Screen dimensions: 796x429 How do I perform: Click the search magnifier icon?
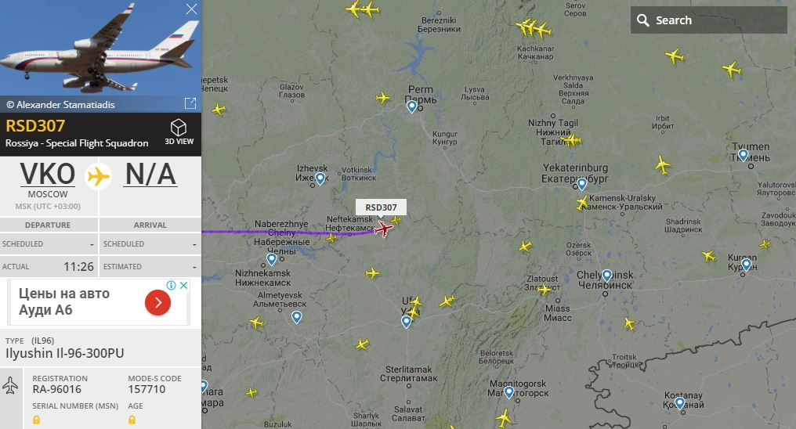pyautogui.click(x=642, y=20)
